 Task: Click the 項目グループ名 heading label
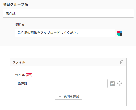point(15,4)
